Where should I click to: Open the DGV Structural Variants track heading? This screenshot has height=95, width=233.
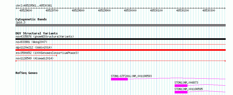[x=37, y=33]
